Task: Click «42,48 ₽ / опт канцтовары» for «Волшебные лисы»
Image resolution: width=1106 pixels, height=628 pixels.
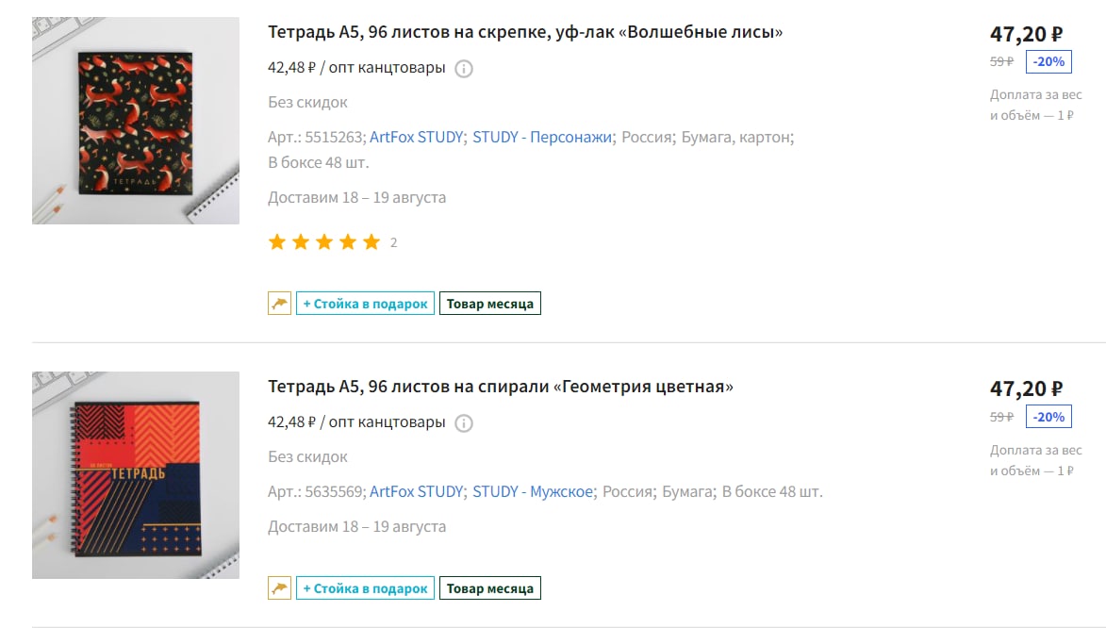Action: [356, 68]
